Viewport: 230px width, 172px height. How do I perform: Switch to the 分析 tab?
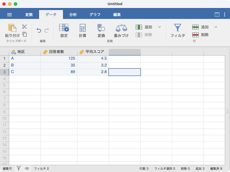(x=73, y=15)
